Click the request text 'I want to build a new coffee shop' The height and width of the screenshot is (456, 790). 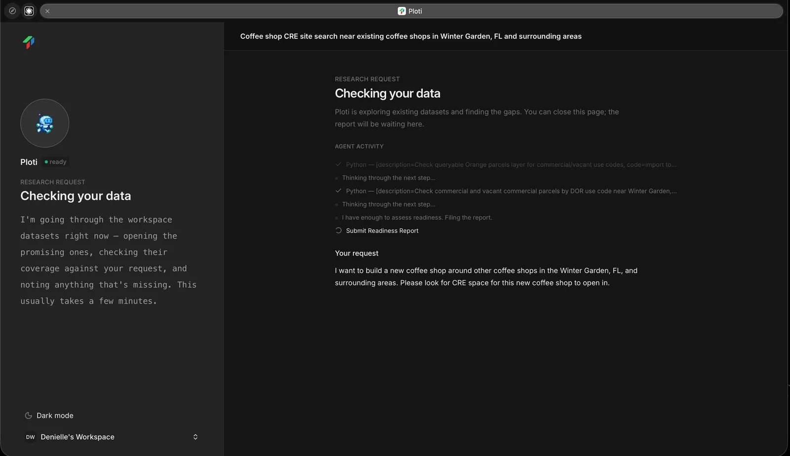tap(486, 276)
